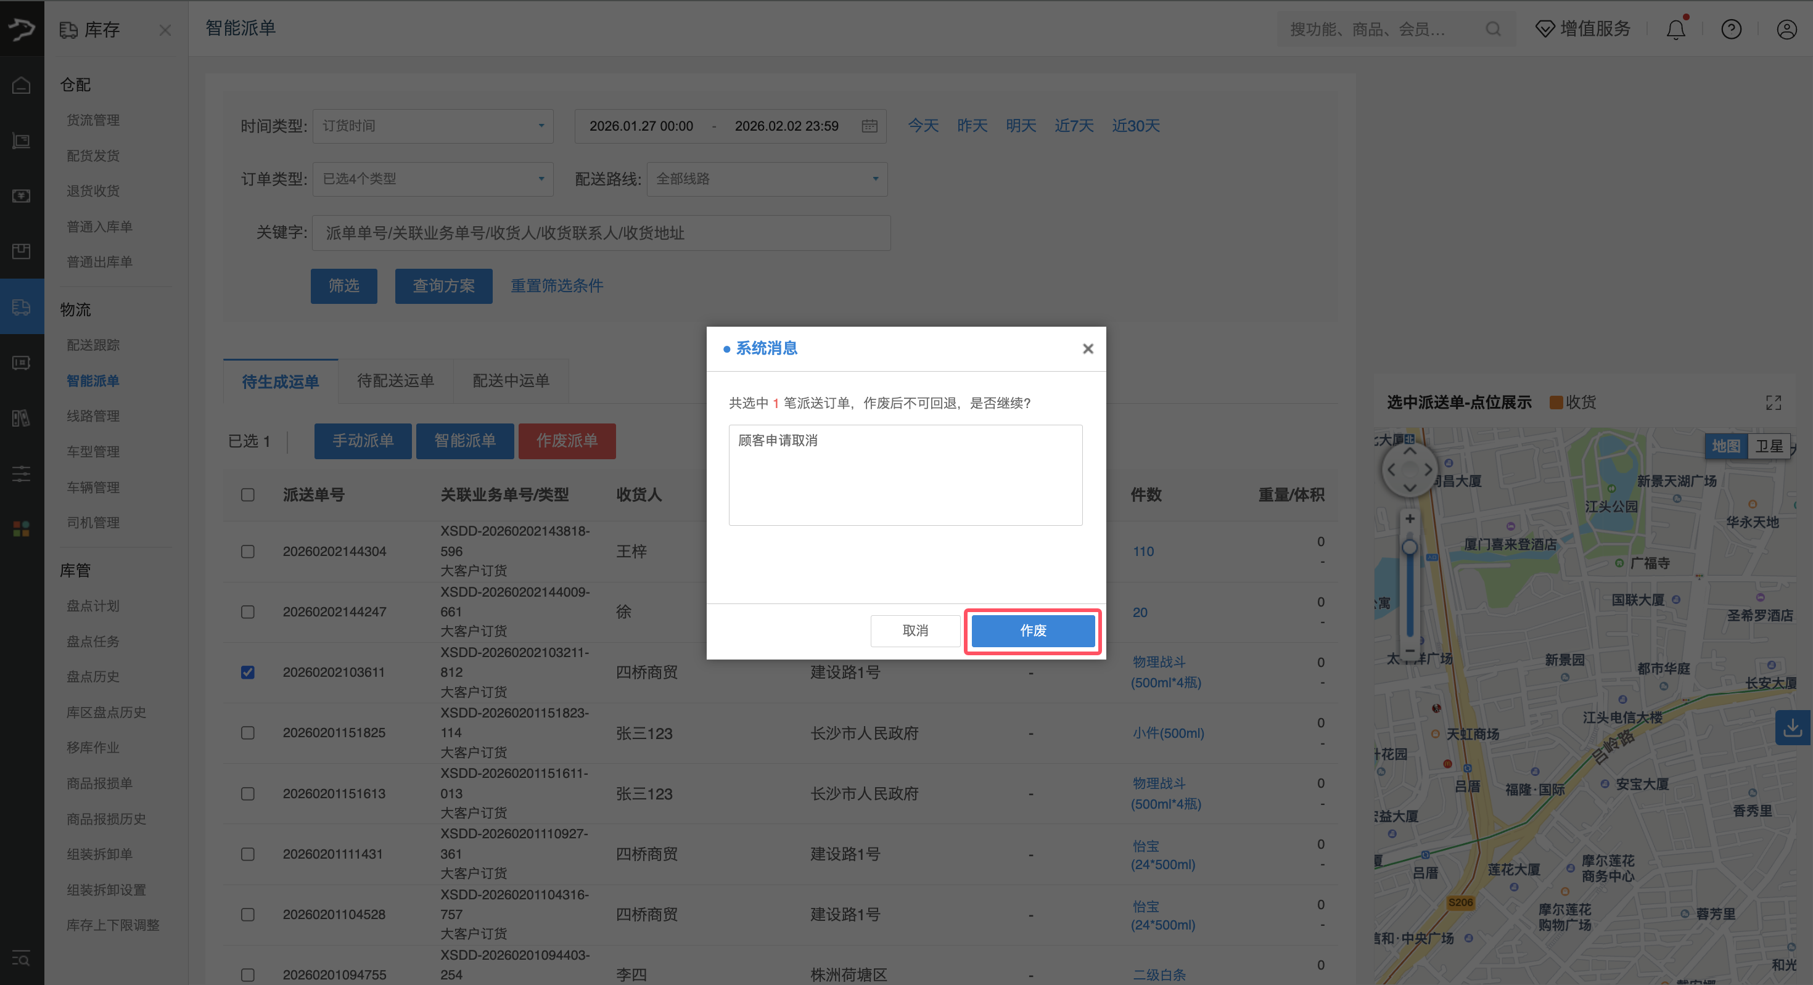Viewport: 1813px width, 985px height.
Task: Uncheck the selected order 20260202103611
Action: [248, 672]
